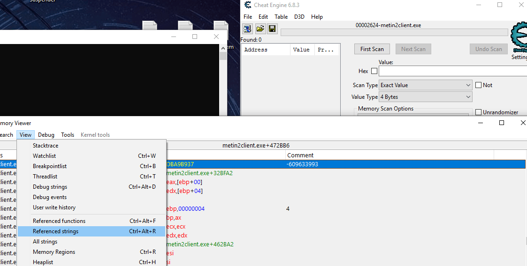
Task: Select Debug events menu entry
Action: [92, 197]
